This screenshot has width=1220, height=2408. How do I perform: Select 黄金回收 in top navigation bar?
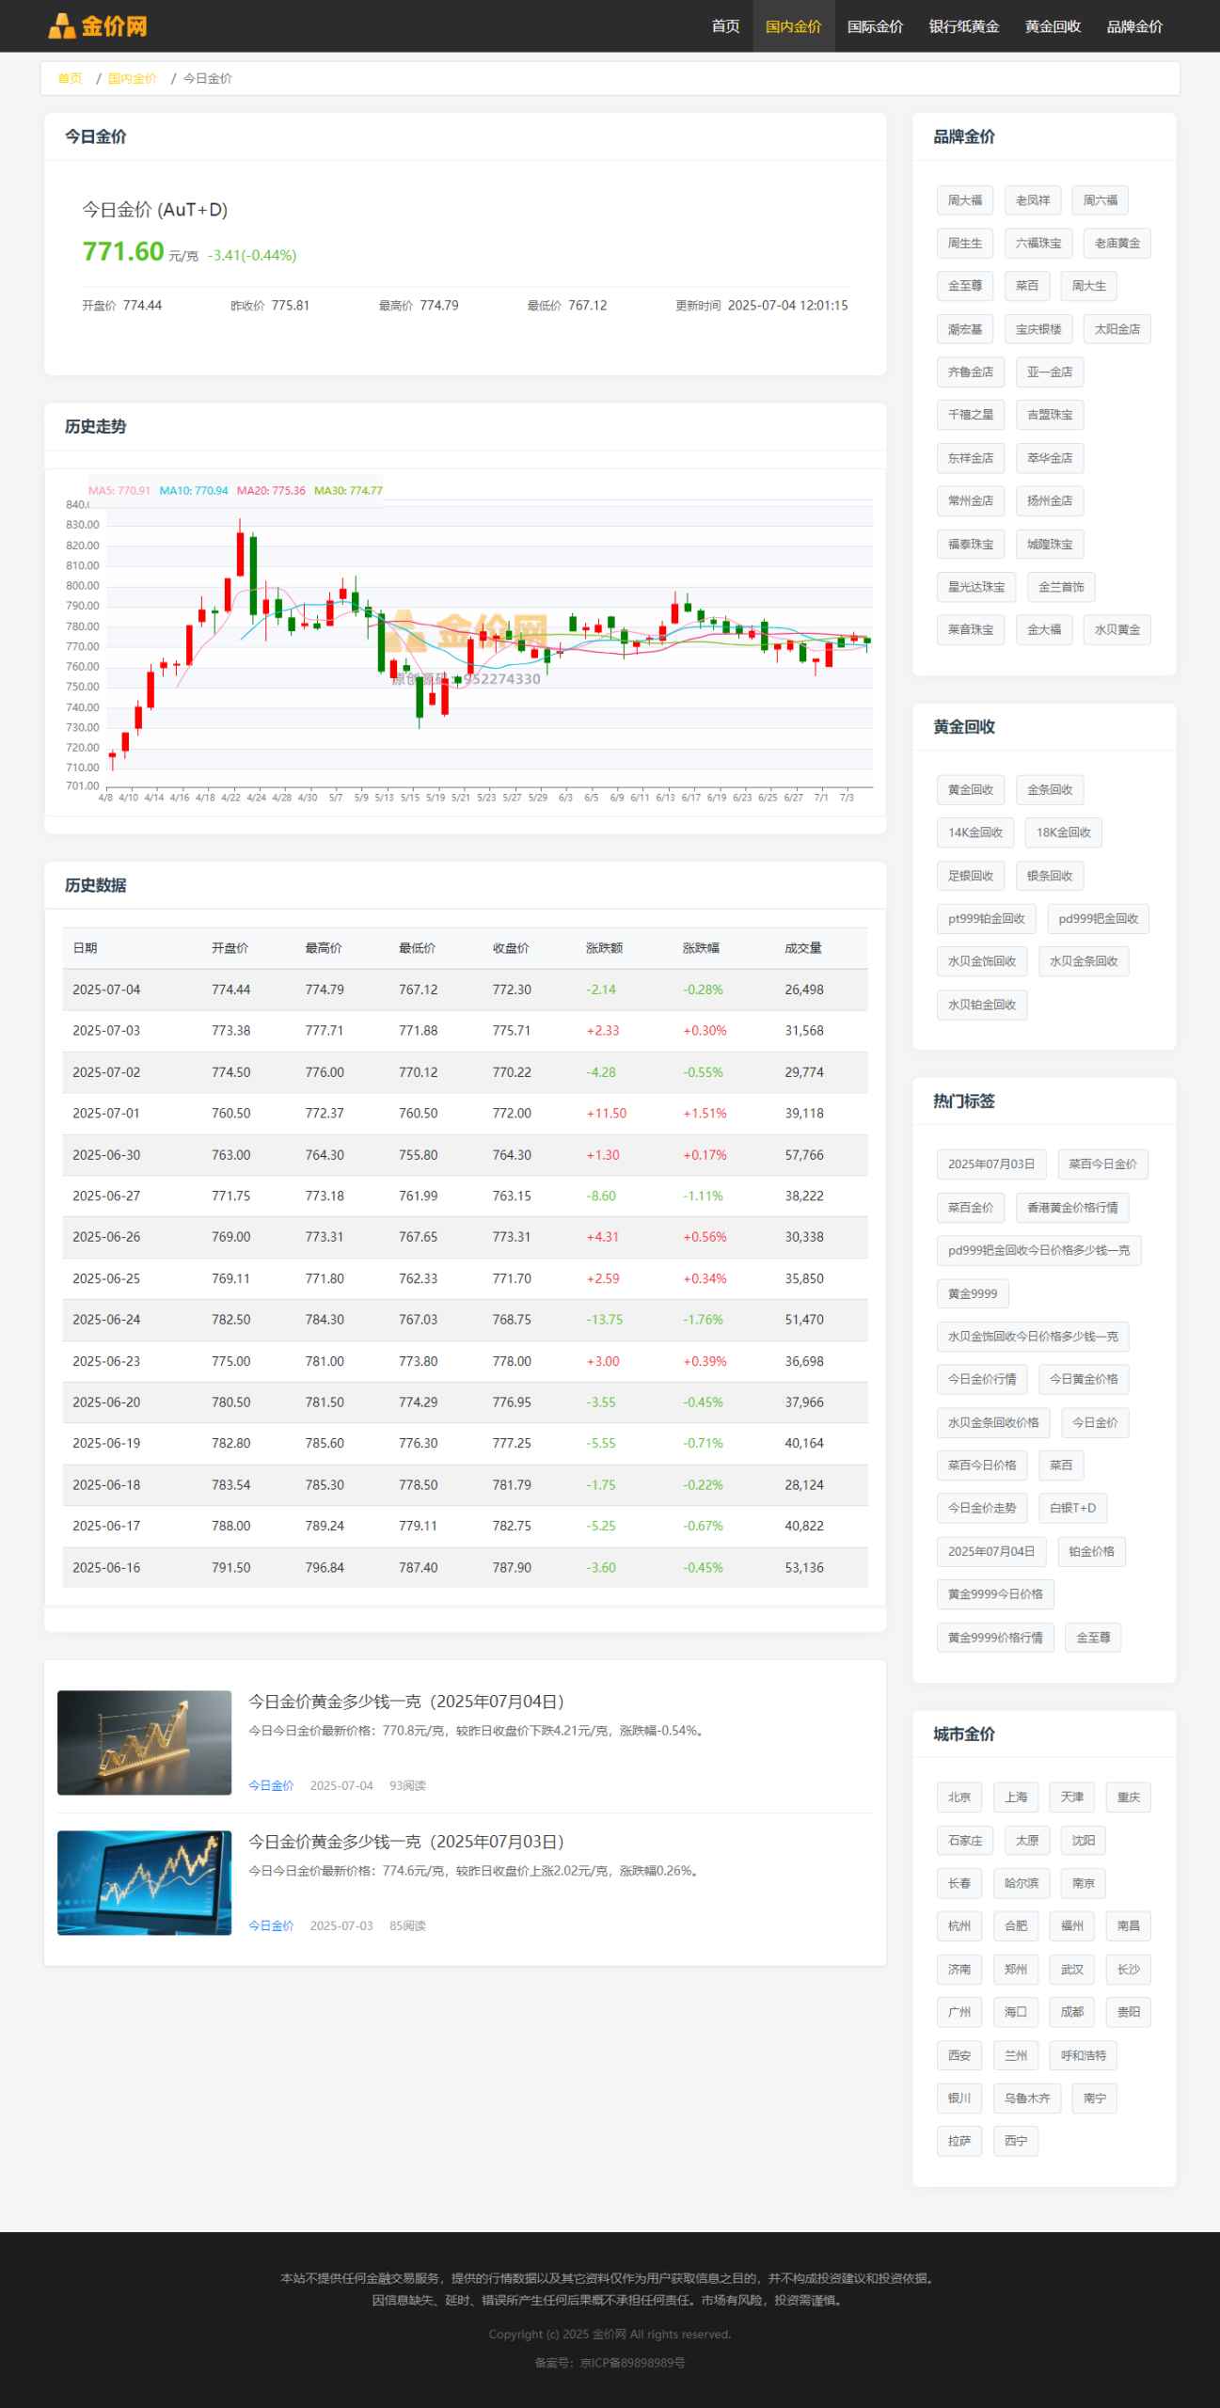click(1053, 26)
